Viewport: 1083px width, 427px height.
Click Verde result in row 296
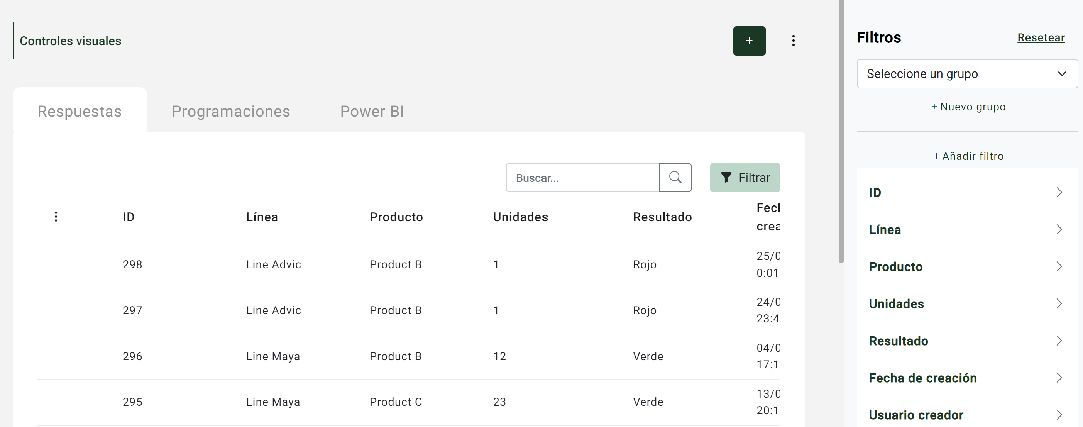tap(648, 357)
